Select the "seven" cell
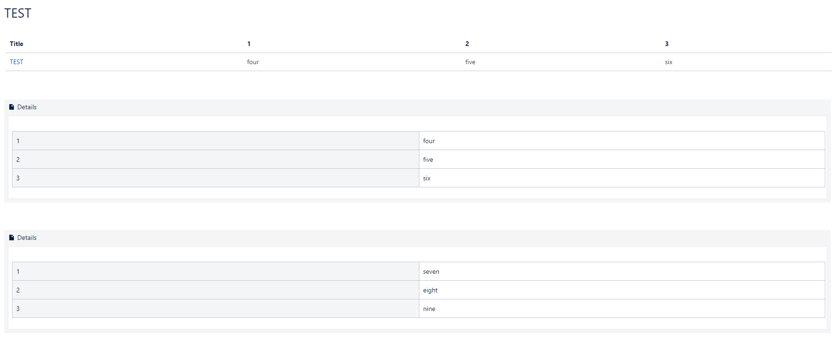Image resolution: width=835 pixels, height=337 pixels. pyautogui.click(x=622, y=271)
